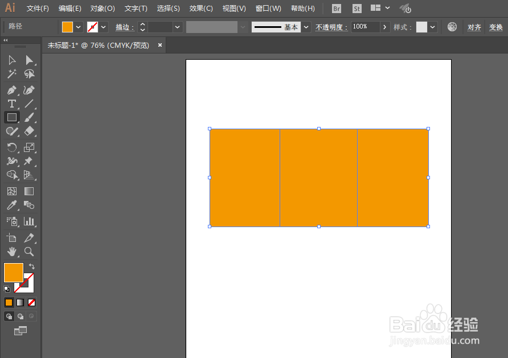Screen dimensions: 508x358
Task: Select the Width warp tool
Action: (x=12, y=161)
